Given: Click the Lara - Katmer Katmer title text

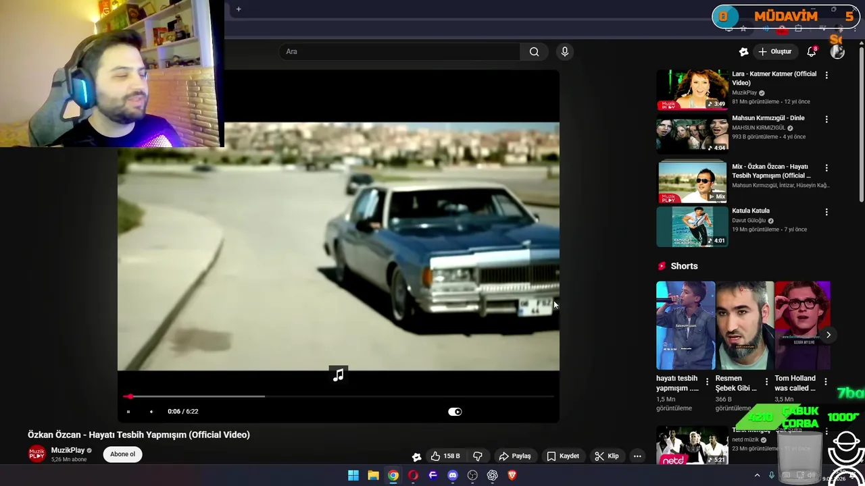Looking at the screenshot, I should pyautogui.click(x=774, y=78).
